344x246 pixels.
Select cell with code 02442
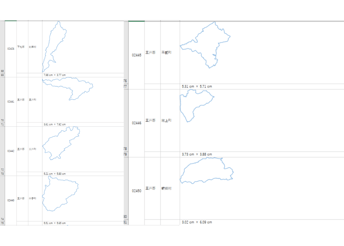tap(11, 151)
